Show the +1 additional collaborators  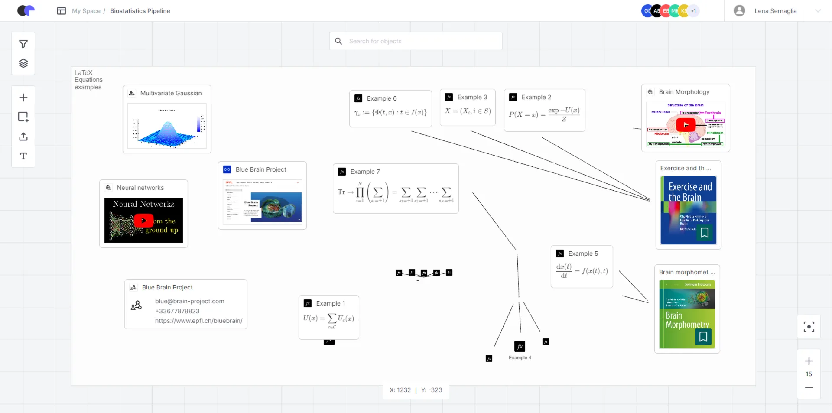click(694, 11)
